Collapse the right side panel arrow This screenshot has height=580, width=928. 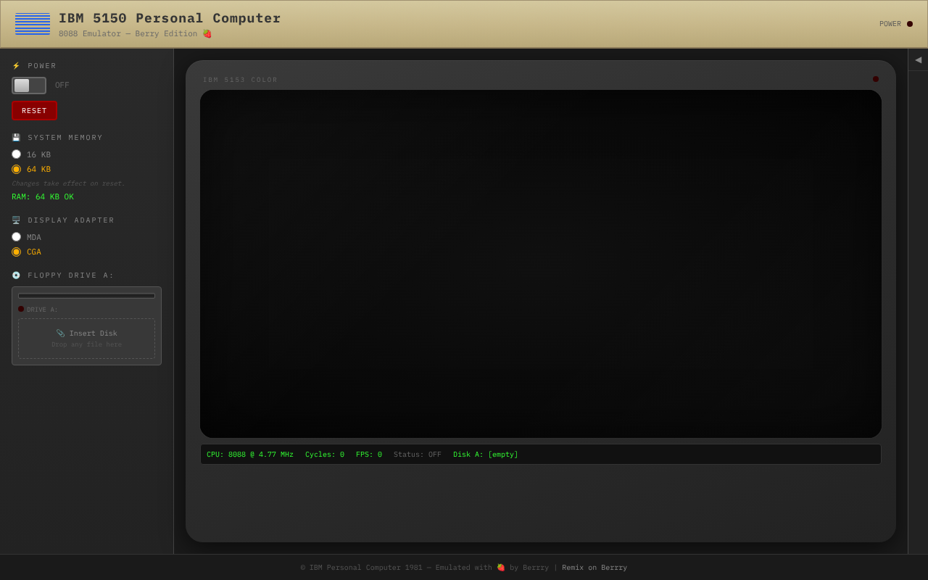918,59
